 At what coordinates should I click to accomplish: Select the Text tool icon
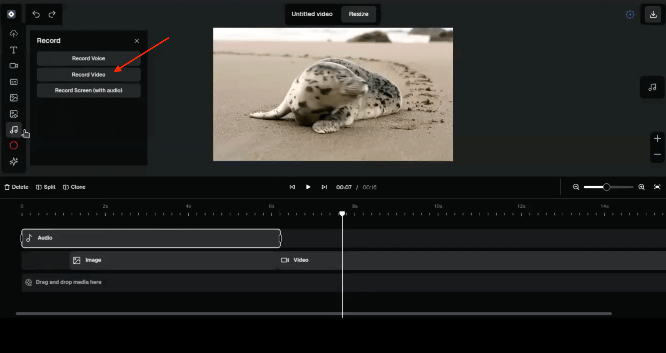pyautogui.click(x=14, y=50)
